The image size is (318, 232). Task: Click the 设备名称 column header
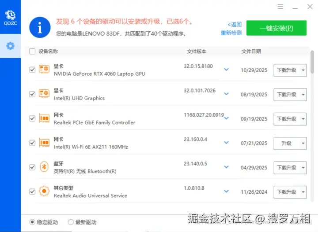(x=48, y=52)
